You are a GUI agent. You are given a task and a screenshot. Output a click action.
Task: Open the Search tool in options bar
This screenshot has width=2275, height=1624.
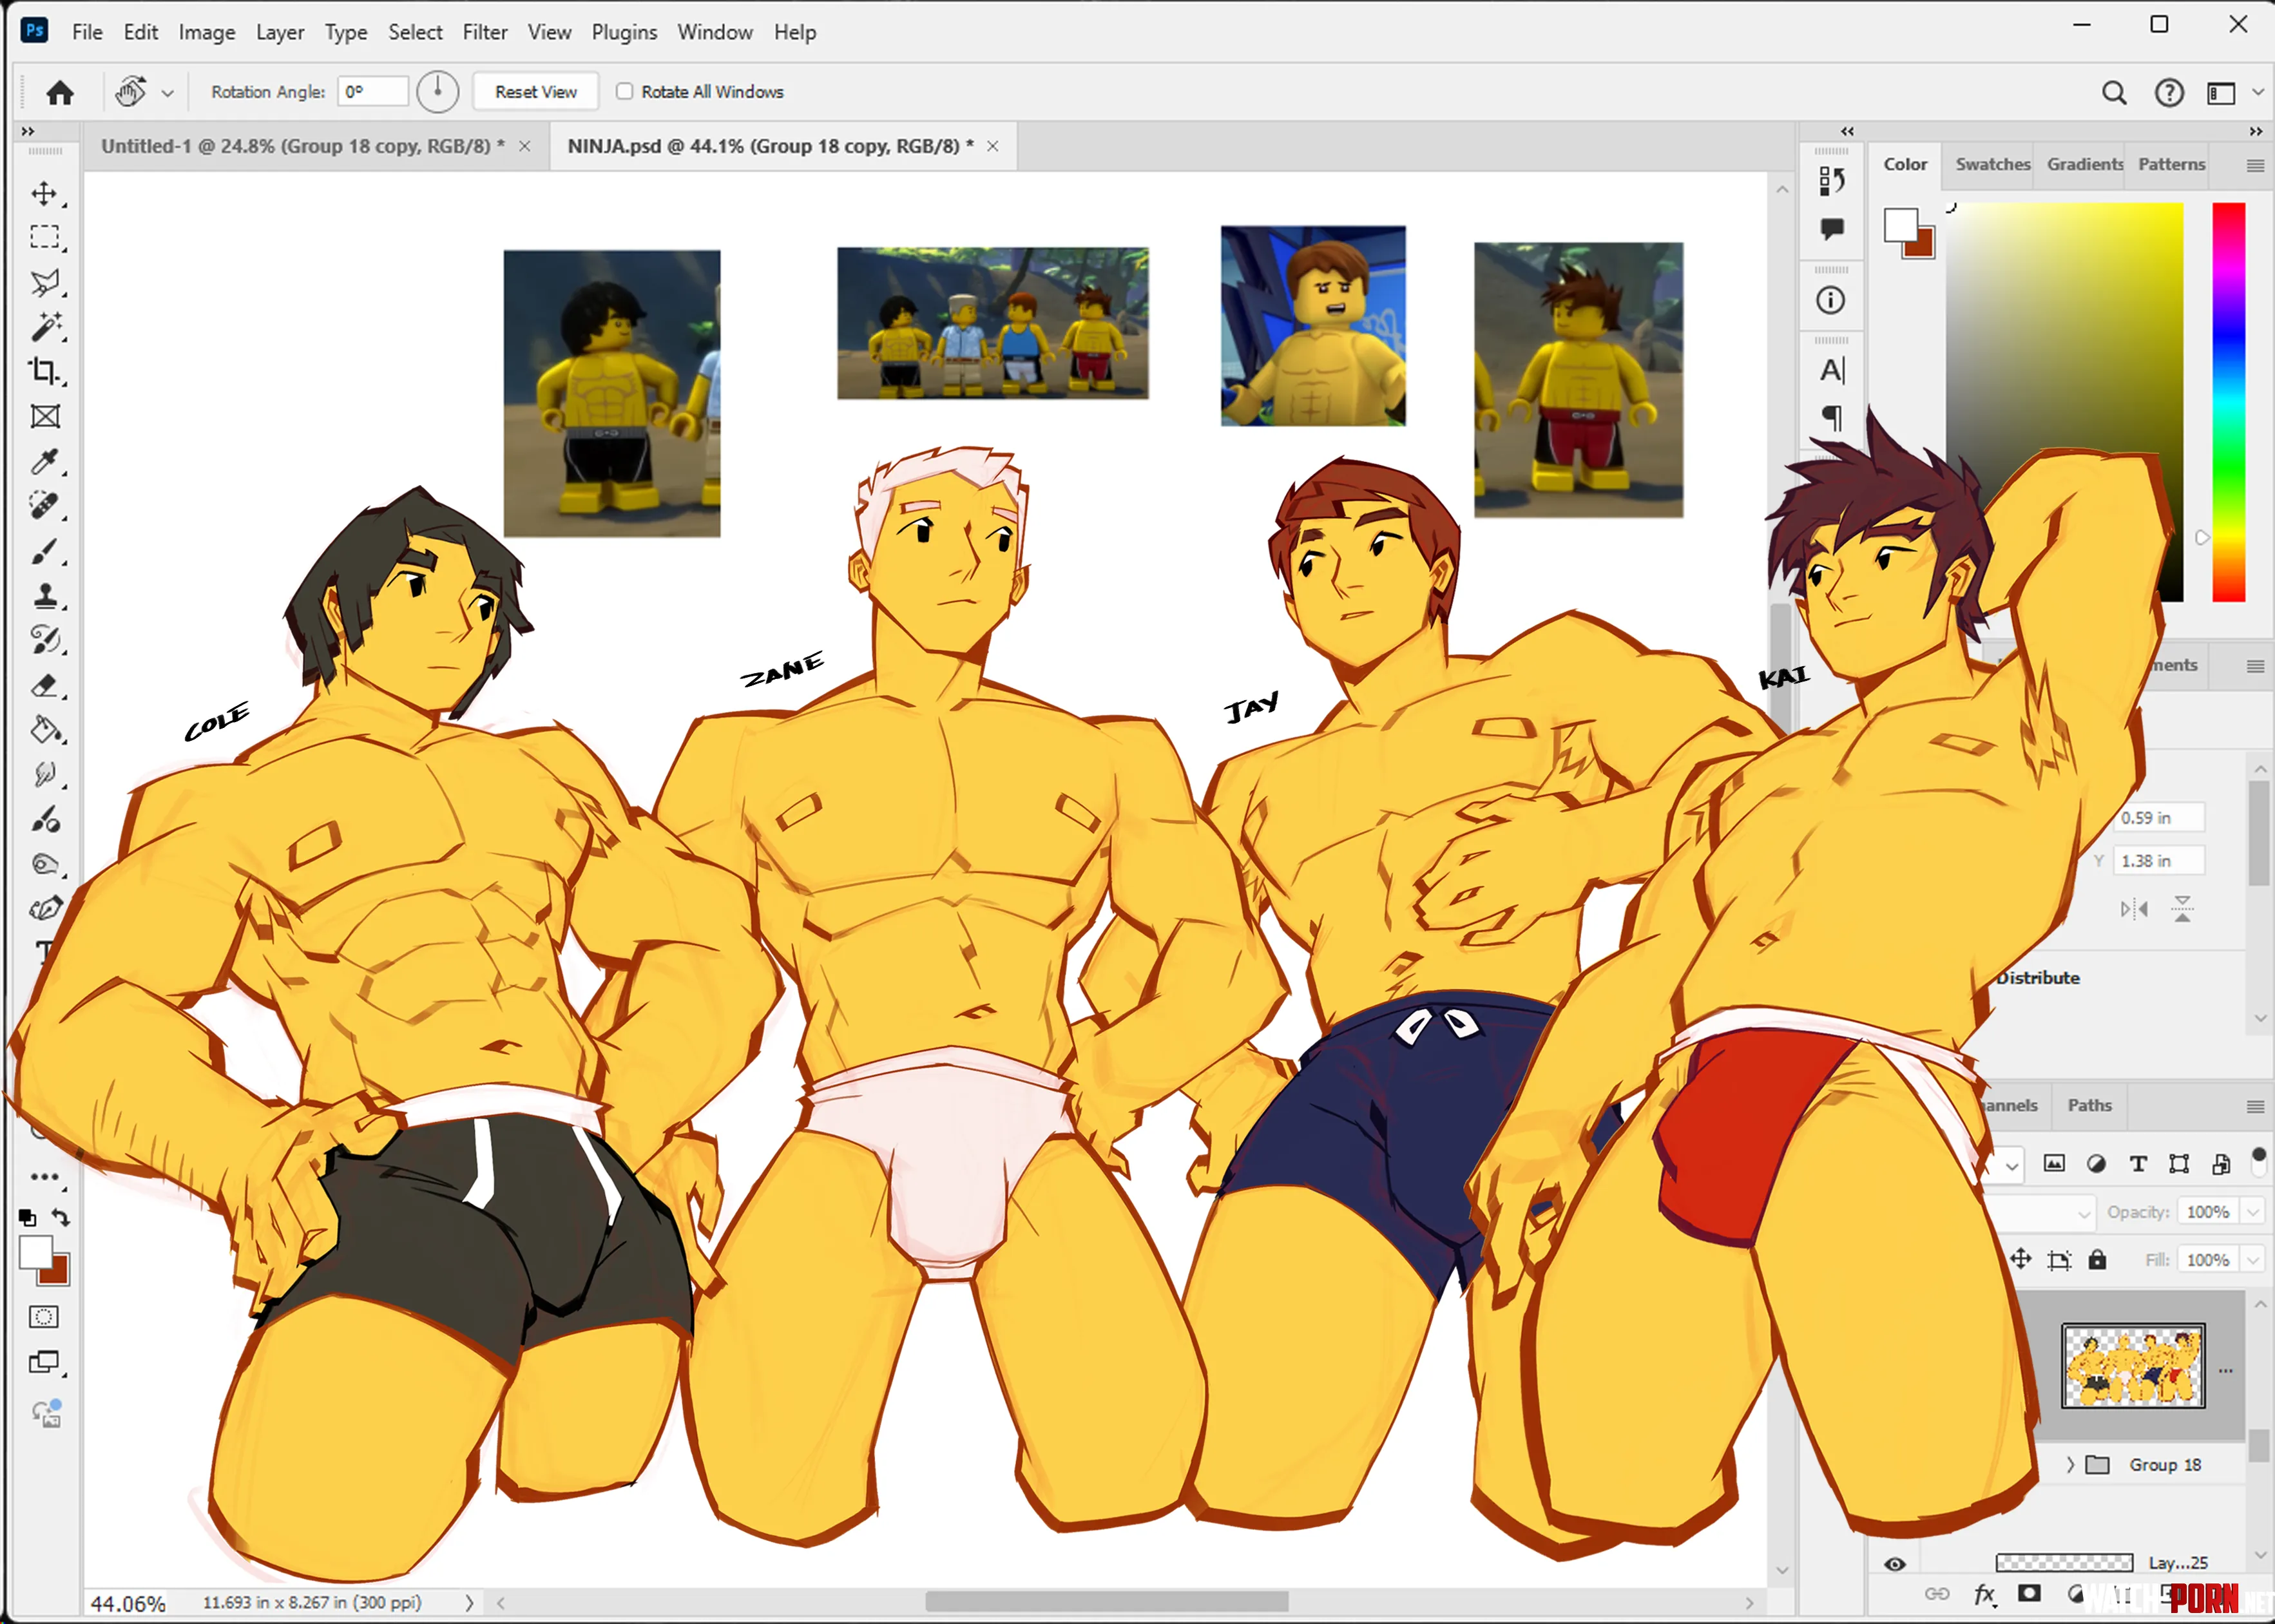click(x=2114, y=93)
